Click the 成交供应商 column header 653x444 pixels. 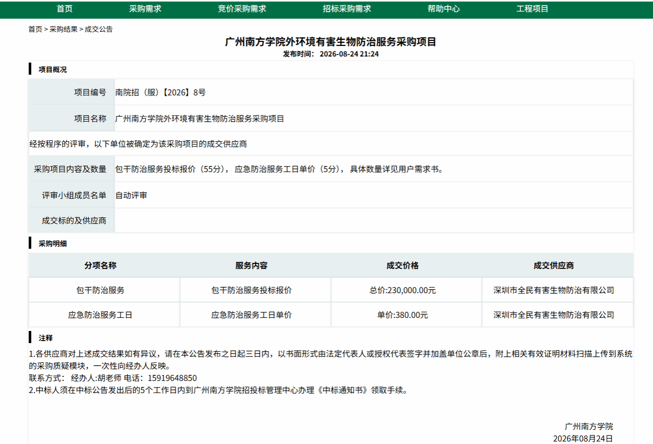pos(554,265)
